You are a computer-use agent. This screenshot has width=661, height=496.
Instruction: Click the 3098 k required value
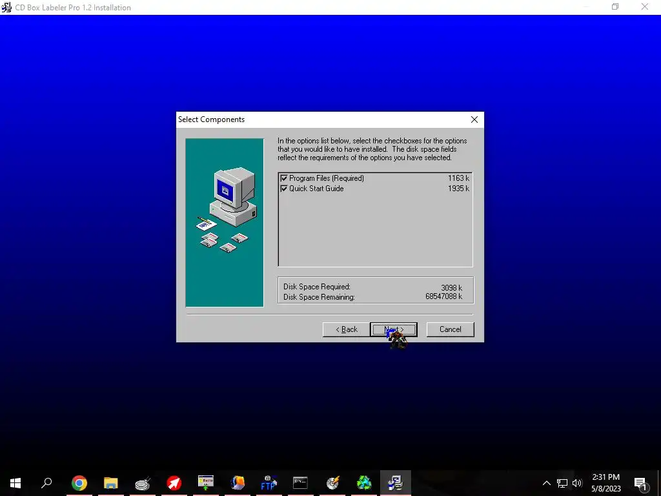coord(451,287)
